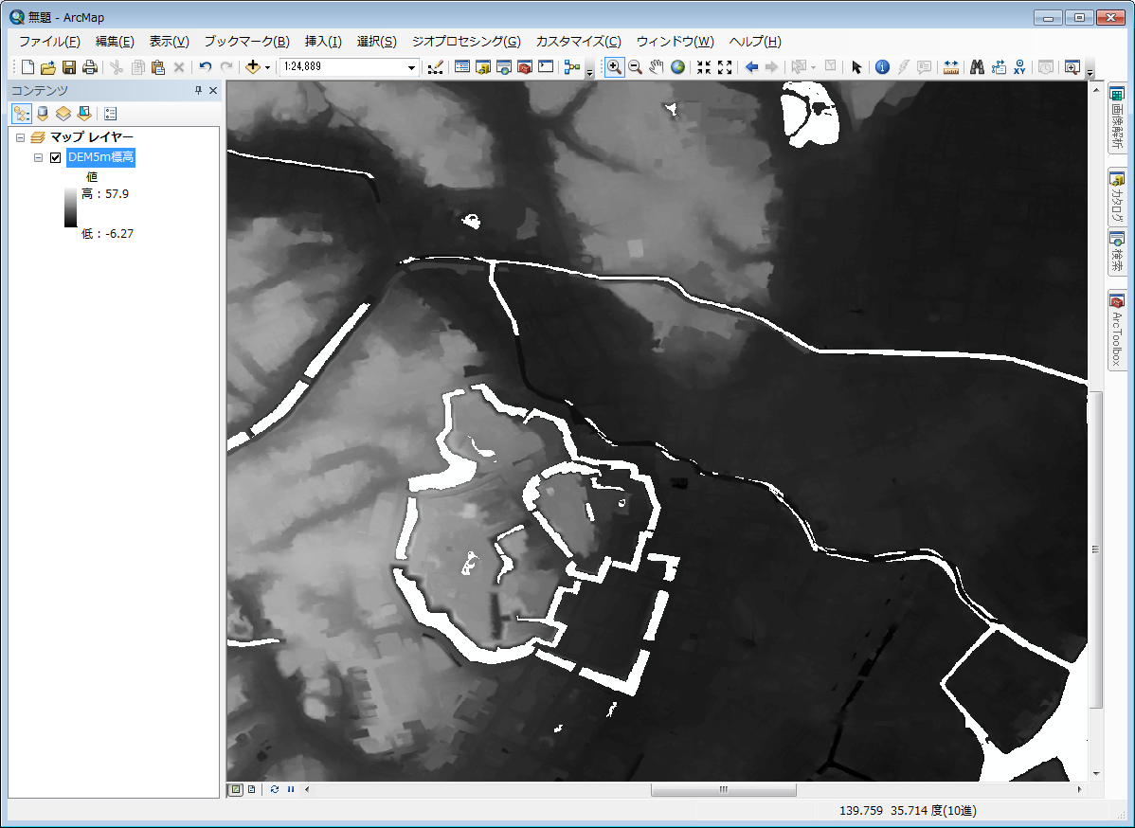Save the map document
The width and height of the screenshot is (1135, 828).
click(69, 67)
